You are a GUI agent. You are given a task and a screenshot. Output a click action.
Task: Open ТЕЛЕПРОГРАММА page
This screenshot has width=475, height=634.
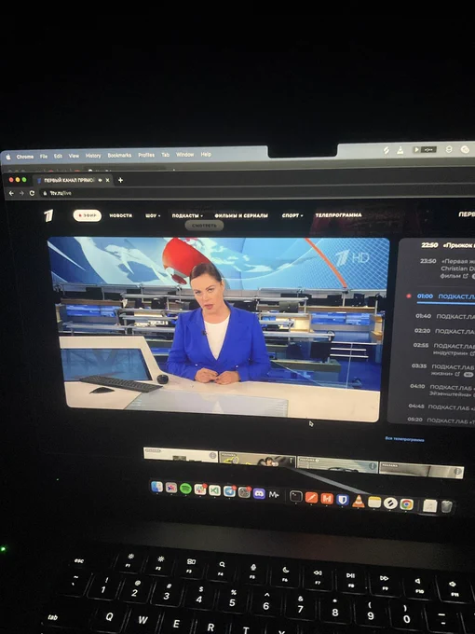tap(338, 214)
